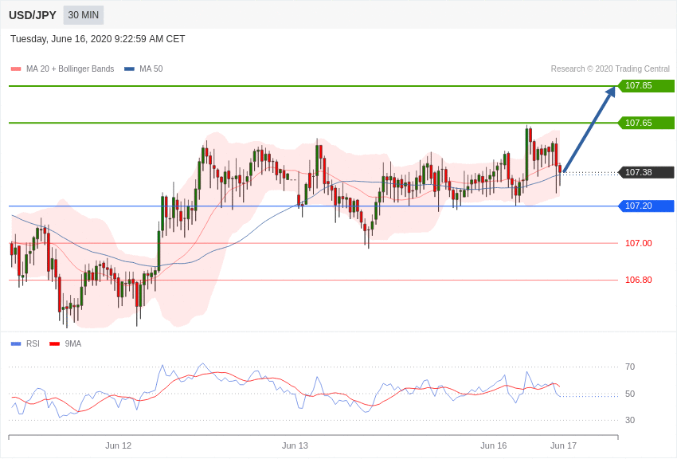Click 'Research © 2020 Trading Central' credit
This screenshot has height=459, width=677.
(x=610, y=69)
